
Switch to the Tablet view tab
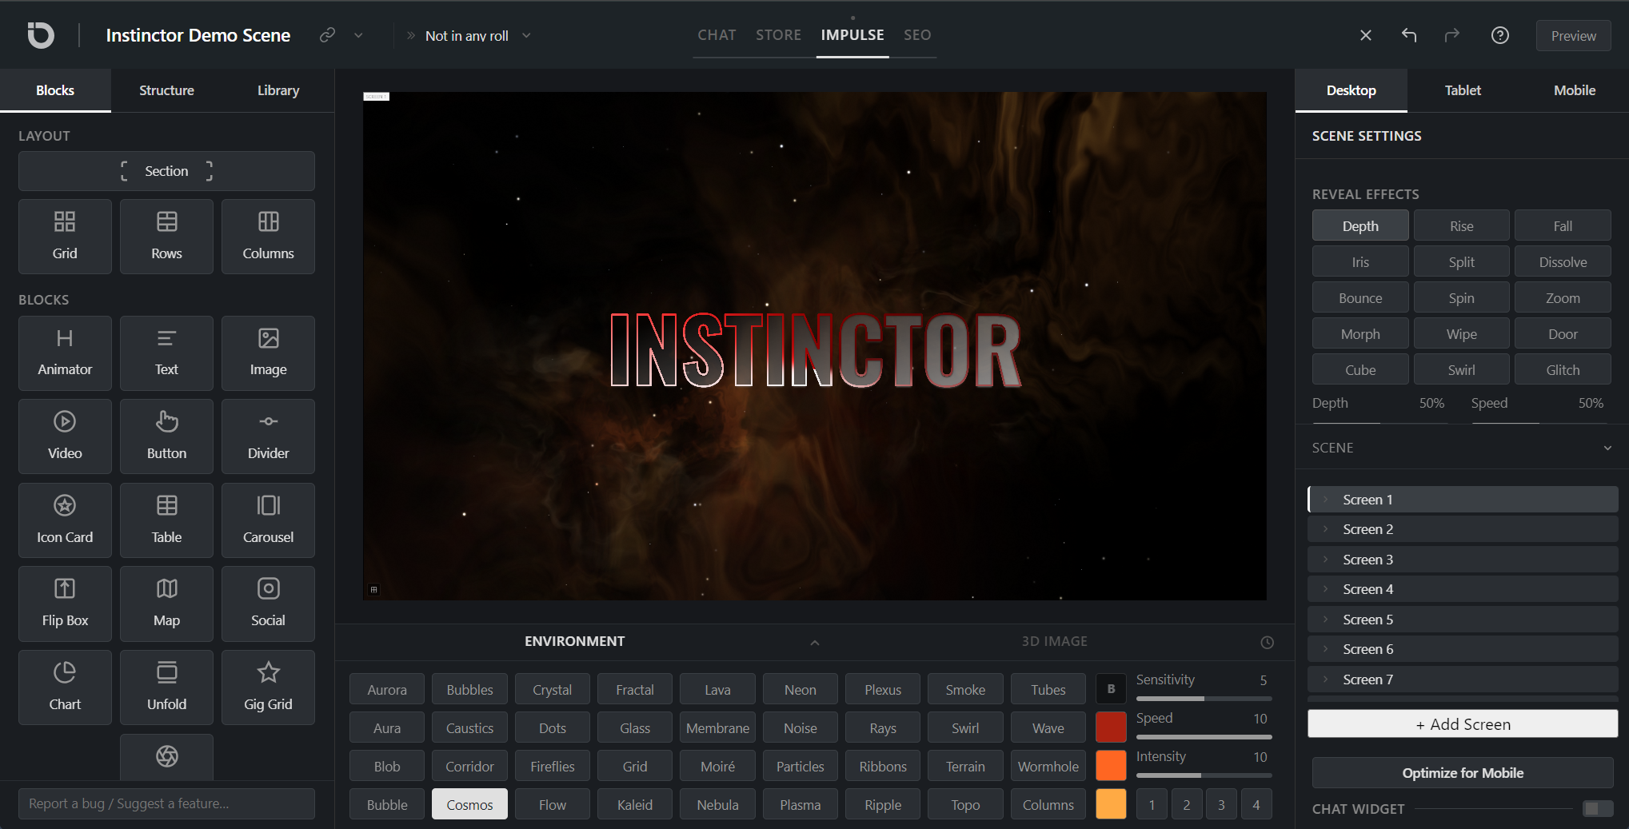coord(1463,90)
